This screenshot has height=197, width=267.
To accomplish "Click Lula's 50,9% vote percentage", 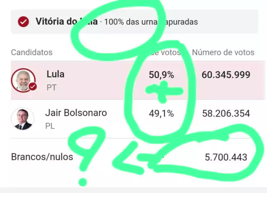I will coord(161,75).
